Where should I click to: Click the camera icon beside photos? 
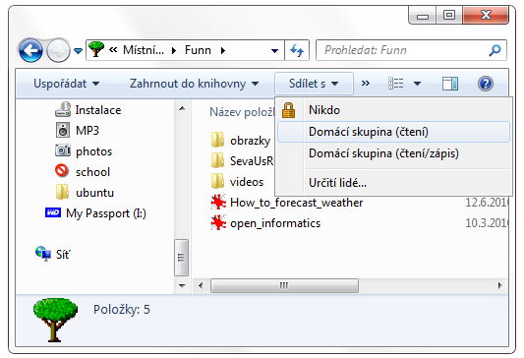coord(63,150)
